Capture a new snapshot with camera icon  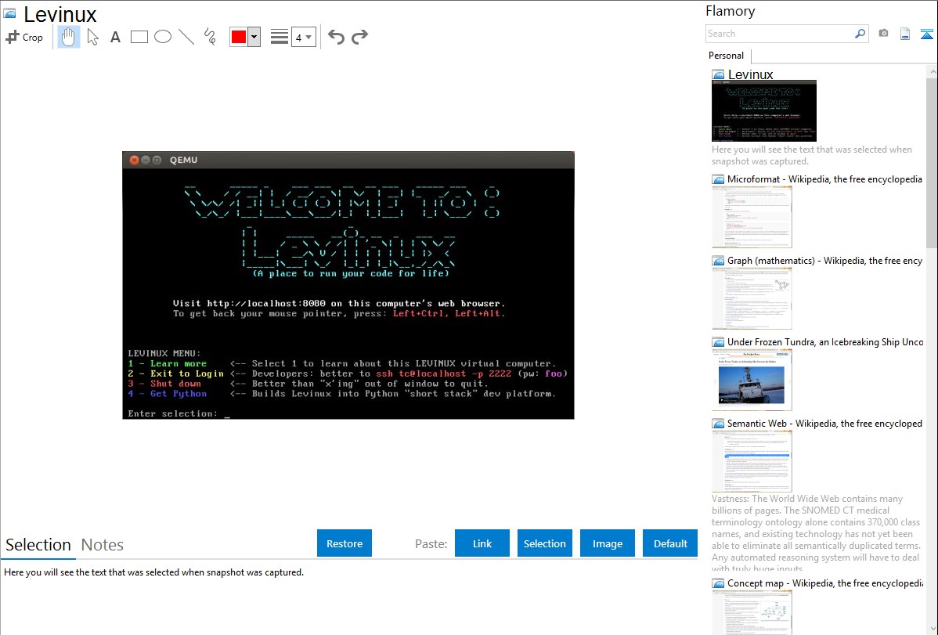(883, 34)
